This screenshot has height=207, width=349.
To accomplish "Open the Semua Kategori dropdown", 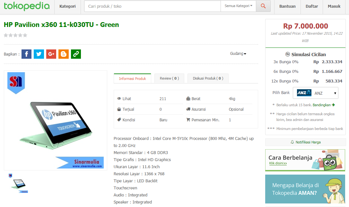I will point(238,6).
